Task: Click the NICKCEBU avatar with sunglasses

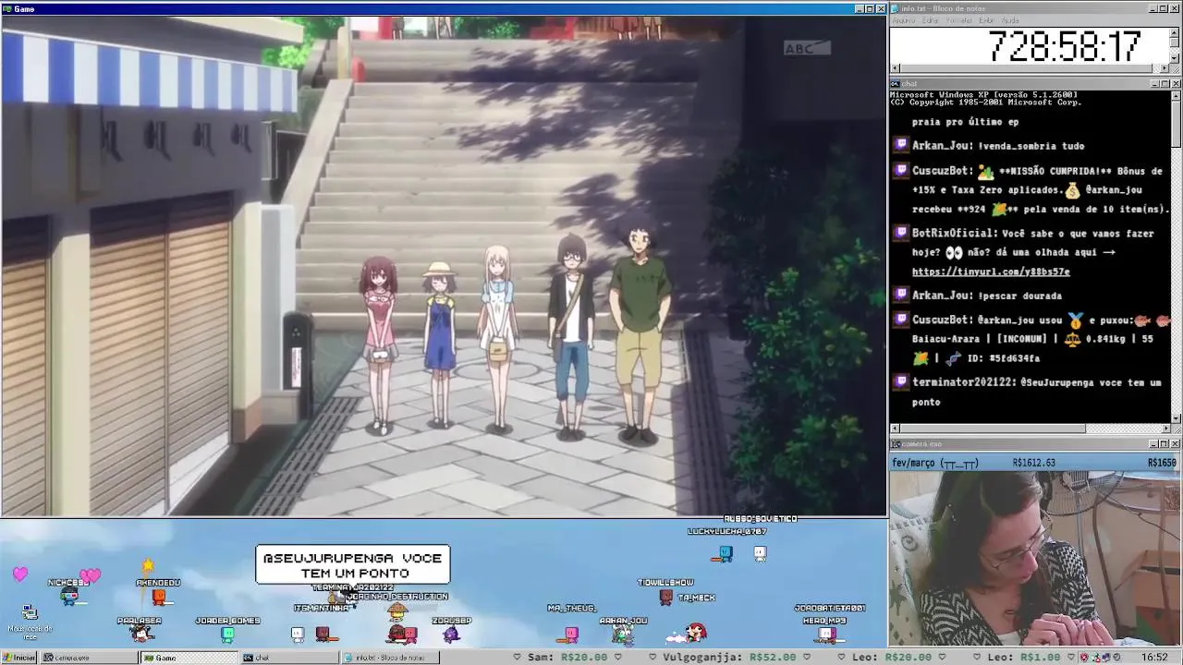Action: pos(70,596)
